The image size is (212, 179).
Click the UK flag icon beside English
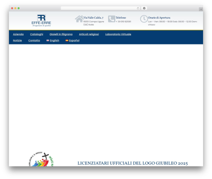[x=48, y=41]
